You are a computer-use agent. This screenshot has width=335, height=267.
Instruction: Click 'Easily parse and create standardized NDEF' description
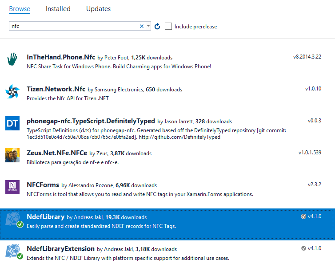tap(101, 226)
